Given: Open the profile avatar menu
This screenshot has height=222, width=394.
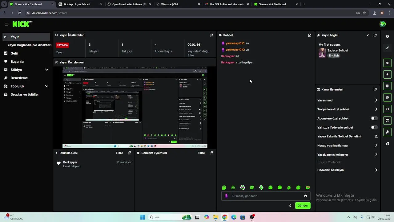Looking at the screenshot, I should (383, 24).
